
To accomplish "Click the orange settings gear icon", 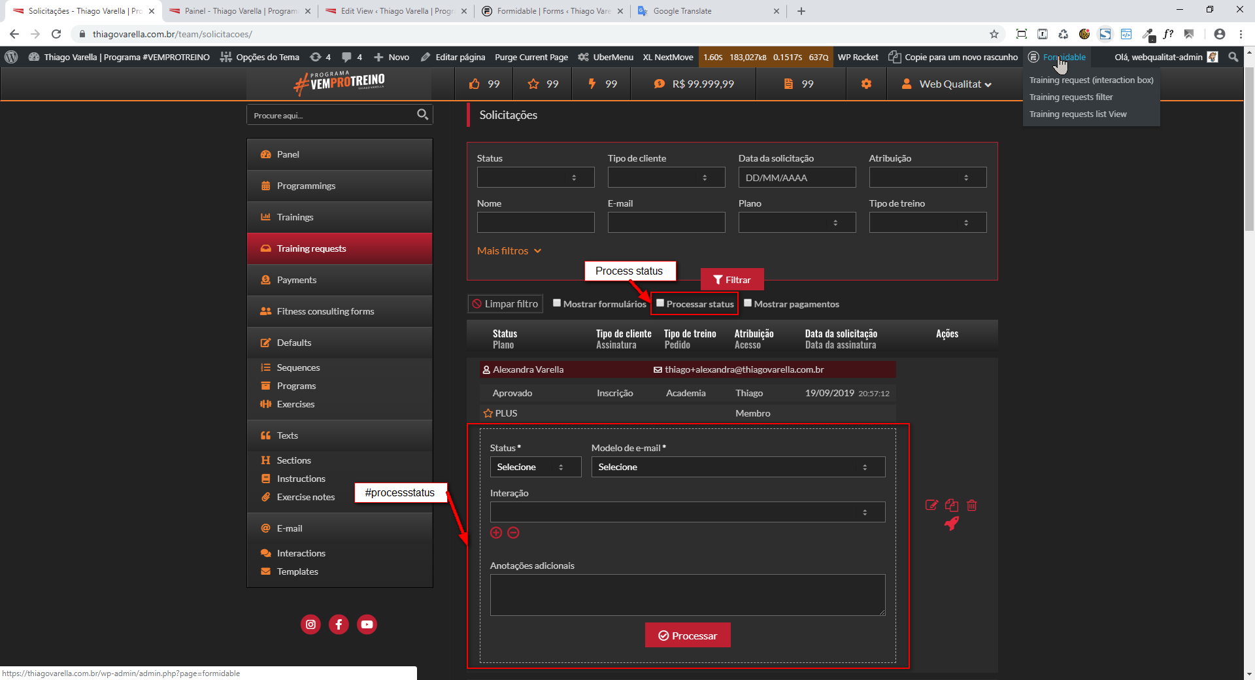I will 866,84.
